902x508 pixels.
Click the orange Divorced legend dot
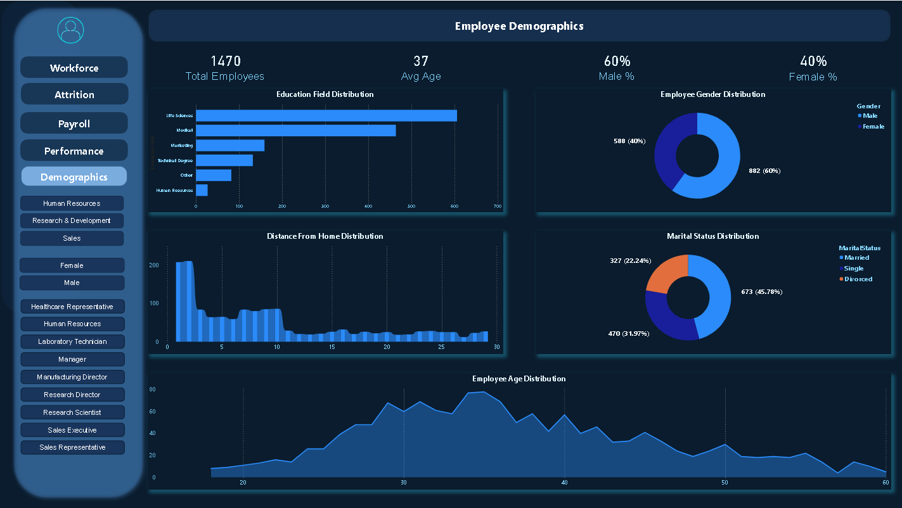[x=841, y=279]
